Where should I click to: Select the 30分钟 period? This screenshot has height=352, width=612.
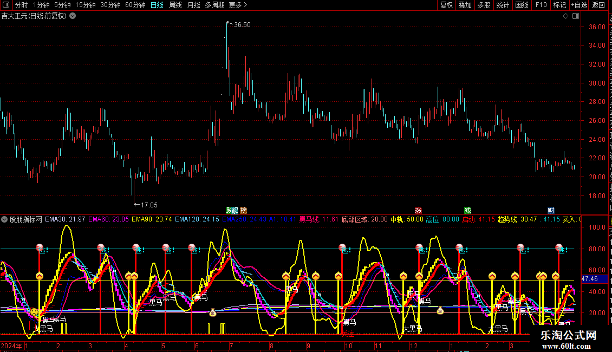point(110,5)
